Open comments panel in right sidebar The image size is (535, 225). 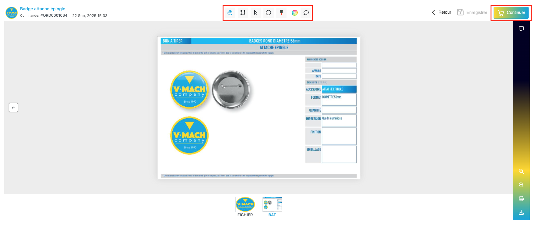521,29
